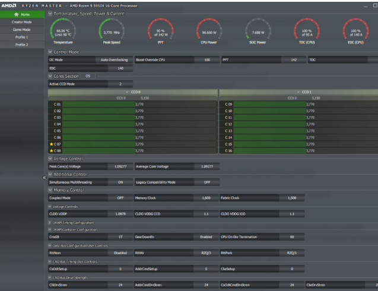Collapse the Voltage Controls subsection

(50, 207)
